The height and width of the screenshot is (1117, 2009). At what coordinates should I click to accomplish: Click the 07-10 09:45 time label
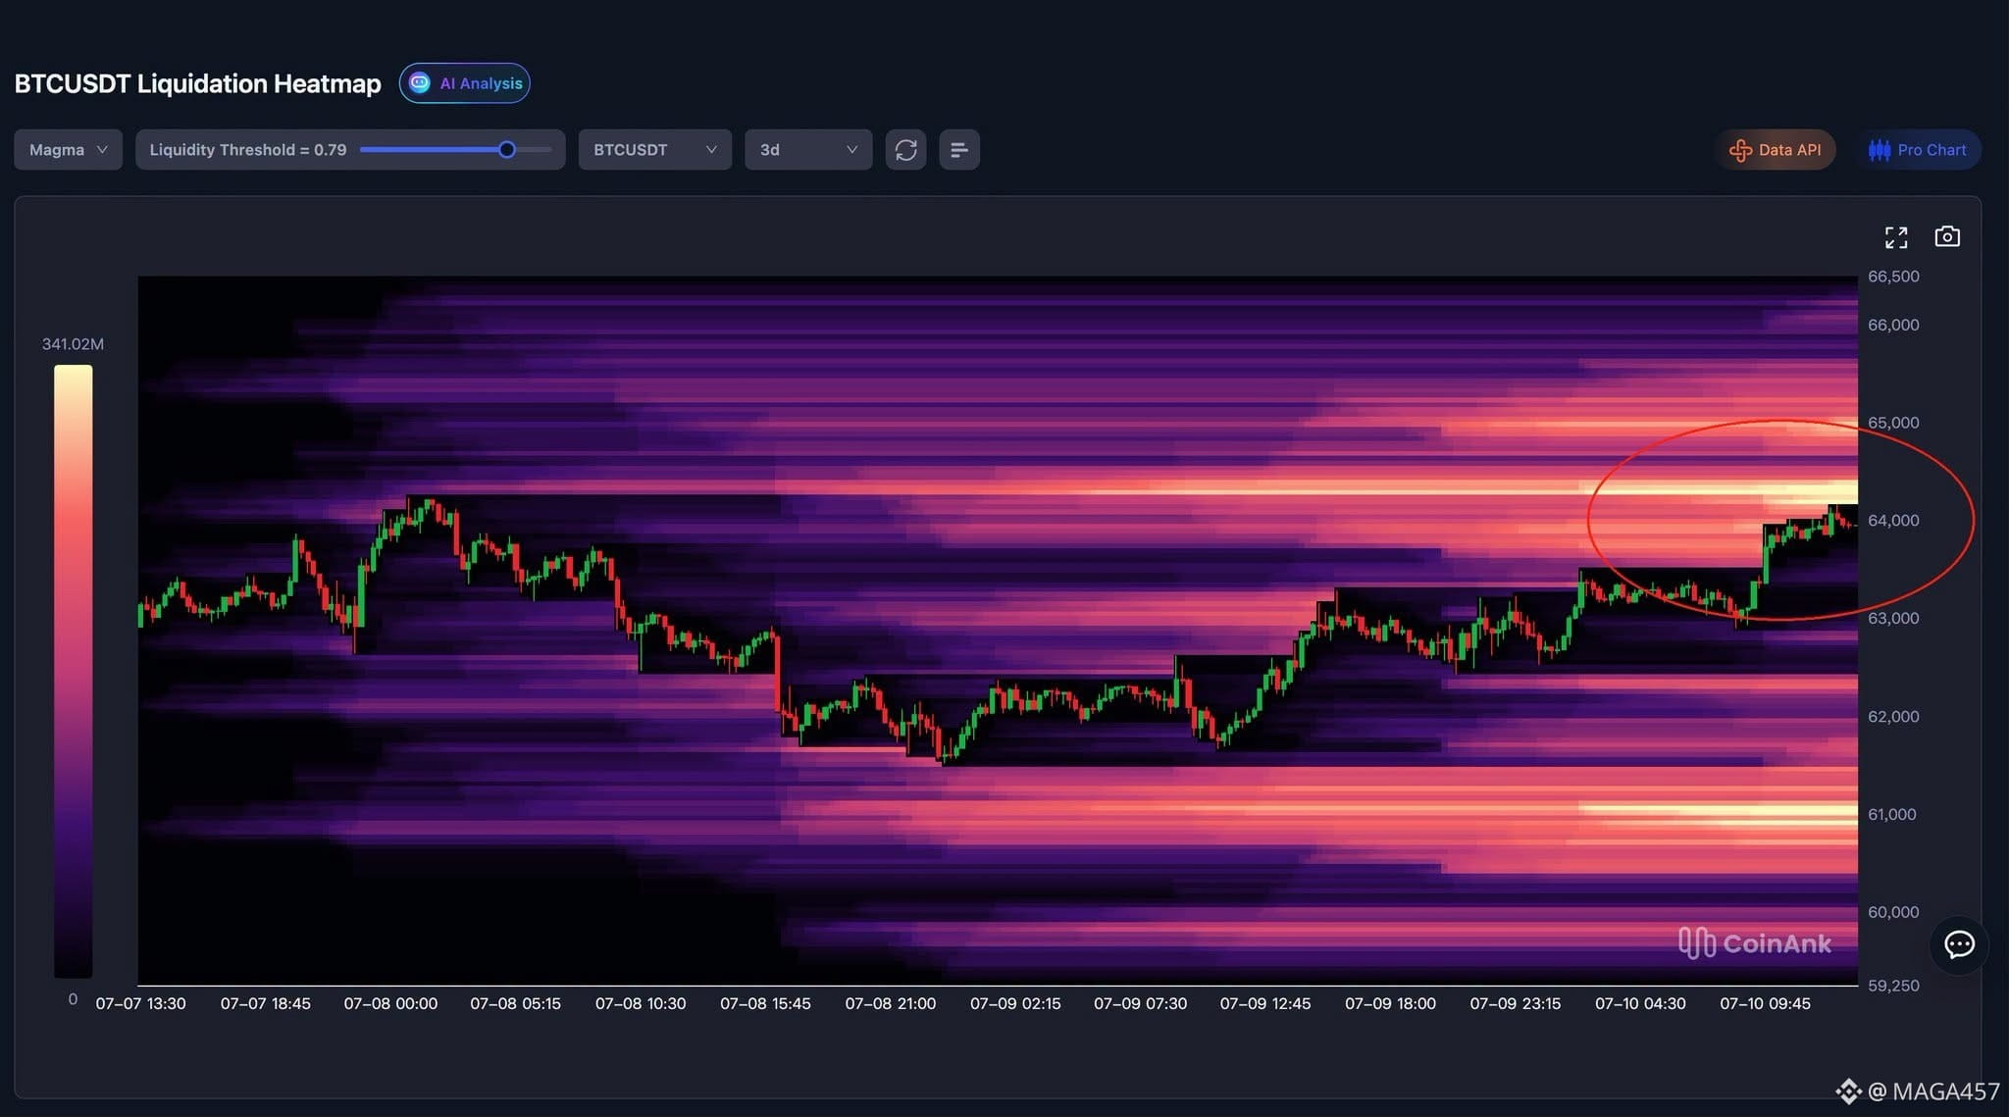point(1766,1003)
